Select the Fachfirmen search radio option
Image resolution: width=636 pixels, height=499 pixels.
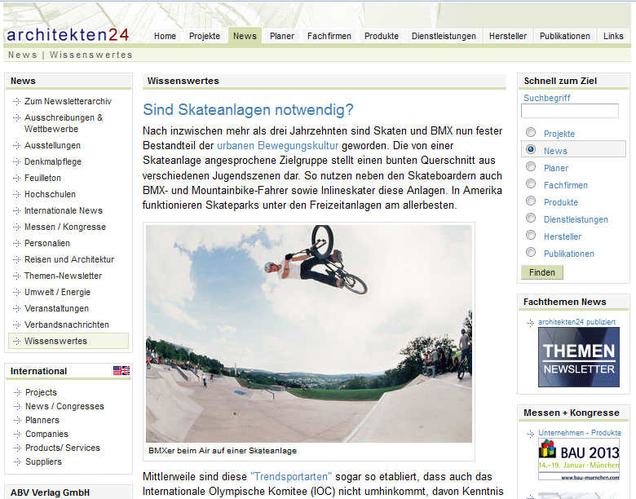pyautogui.click(x=531, y=184)
